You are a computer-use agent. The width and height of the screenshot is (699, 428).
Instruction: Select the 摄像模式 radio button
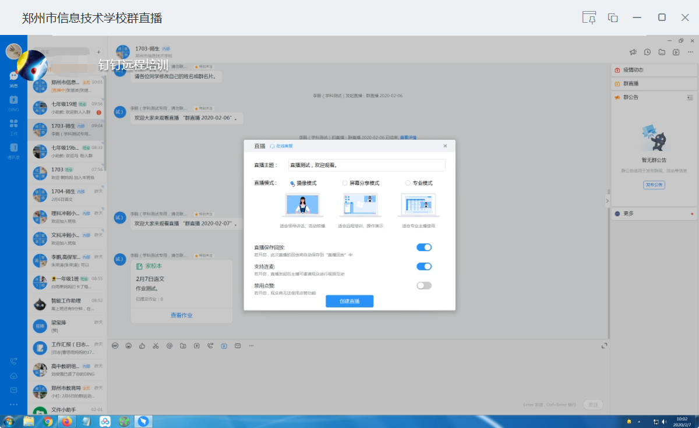tap(292, 183)
